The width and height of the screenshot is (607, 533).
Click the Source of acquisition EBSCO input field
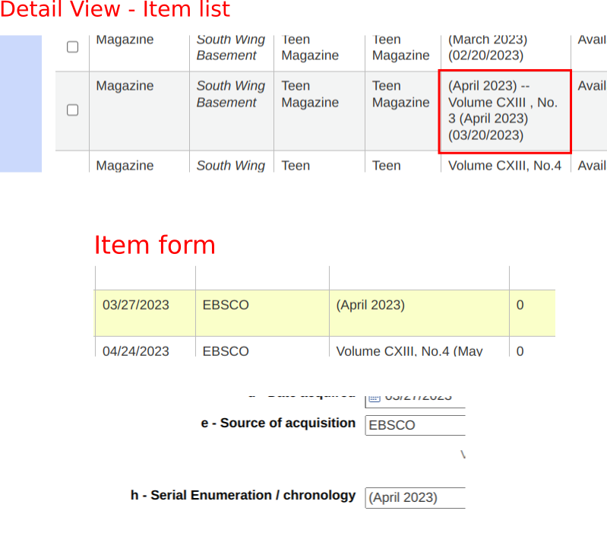[x=415, y=425]
